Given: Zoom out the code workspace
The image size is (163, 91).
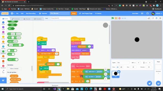Looking at the screenshot, I should coord(105,74).
